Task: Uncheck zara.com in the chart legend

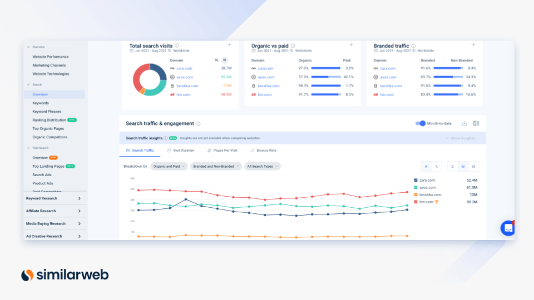Action: click(x=416, y=180)
